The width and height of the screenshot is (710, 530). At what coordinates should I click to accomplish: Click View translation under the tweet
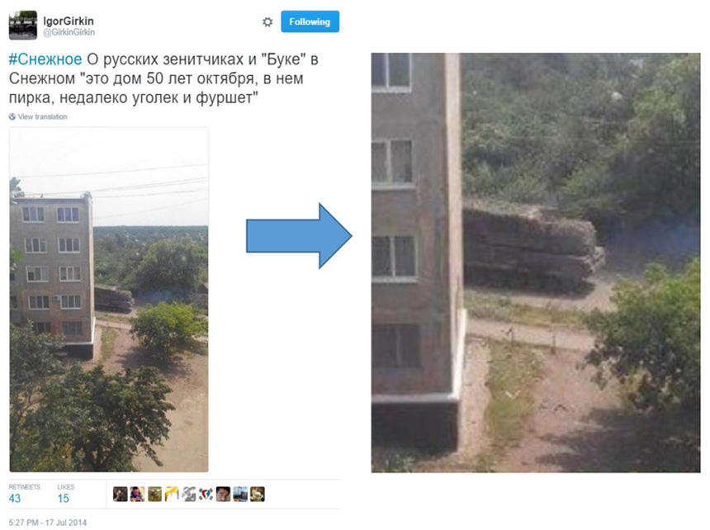point(43,116)
